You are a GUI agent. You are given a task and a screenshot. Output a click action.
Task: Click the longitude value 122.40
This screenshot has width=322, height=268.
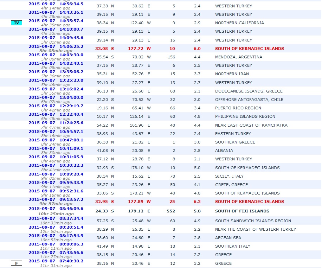point(136,23)
